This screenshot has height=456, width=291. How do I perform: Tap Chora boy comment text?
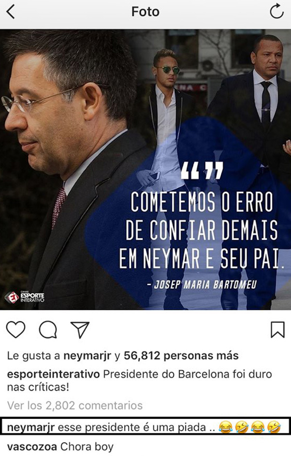point(87,447)
